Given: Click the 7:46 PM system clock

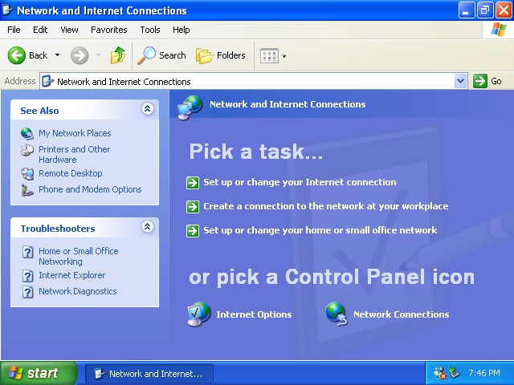Looking at the screenshot, I should click(x=483, y=373).
